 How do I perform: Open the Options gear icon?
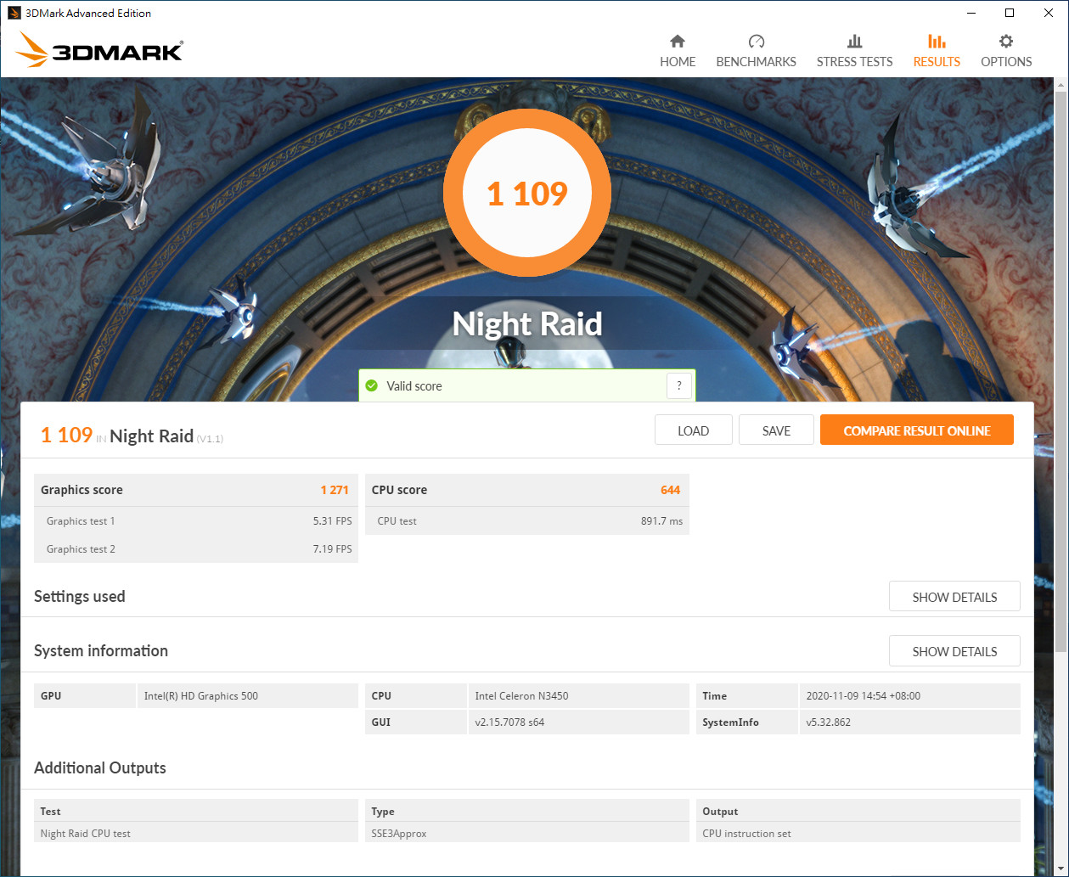pos(1006,42)
